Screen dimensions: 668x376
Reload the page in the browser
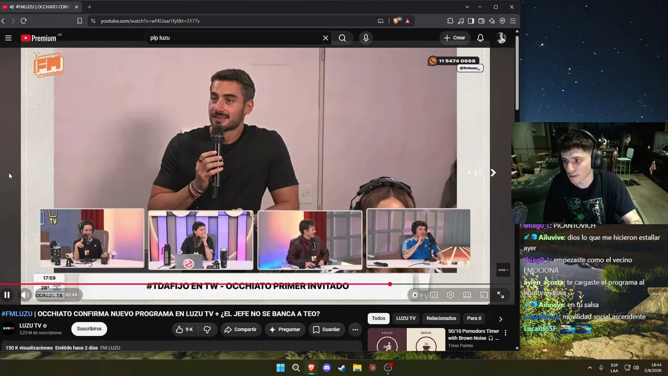(23, 21)
